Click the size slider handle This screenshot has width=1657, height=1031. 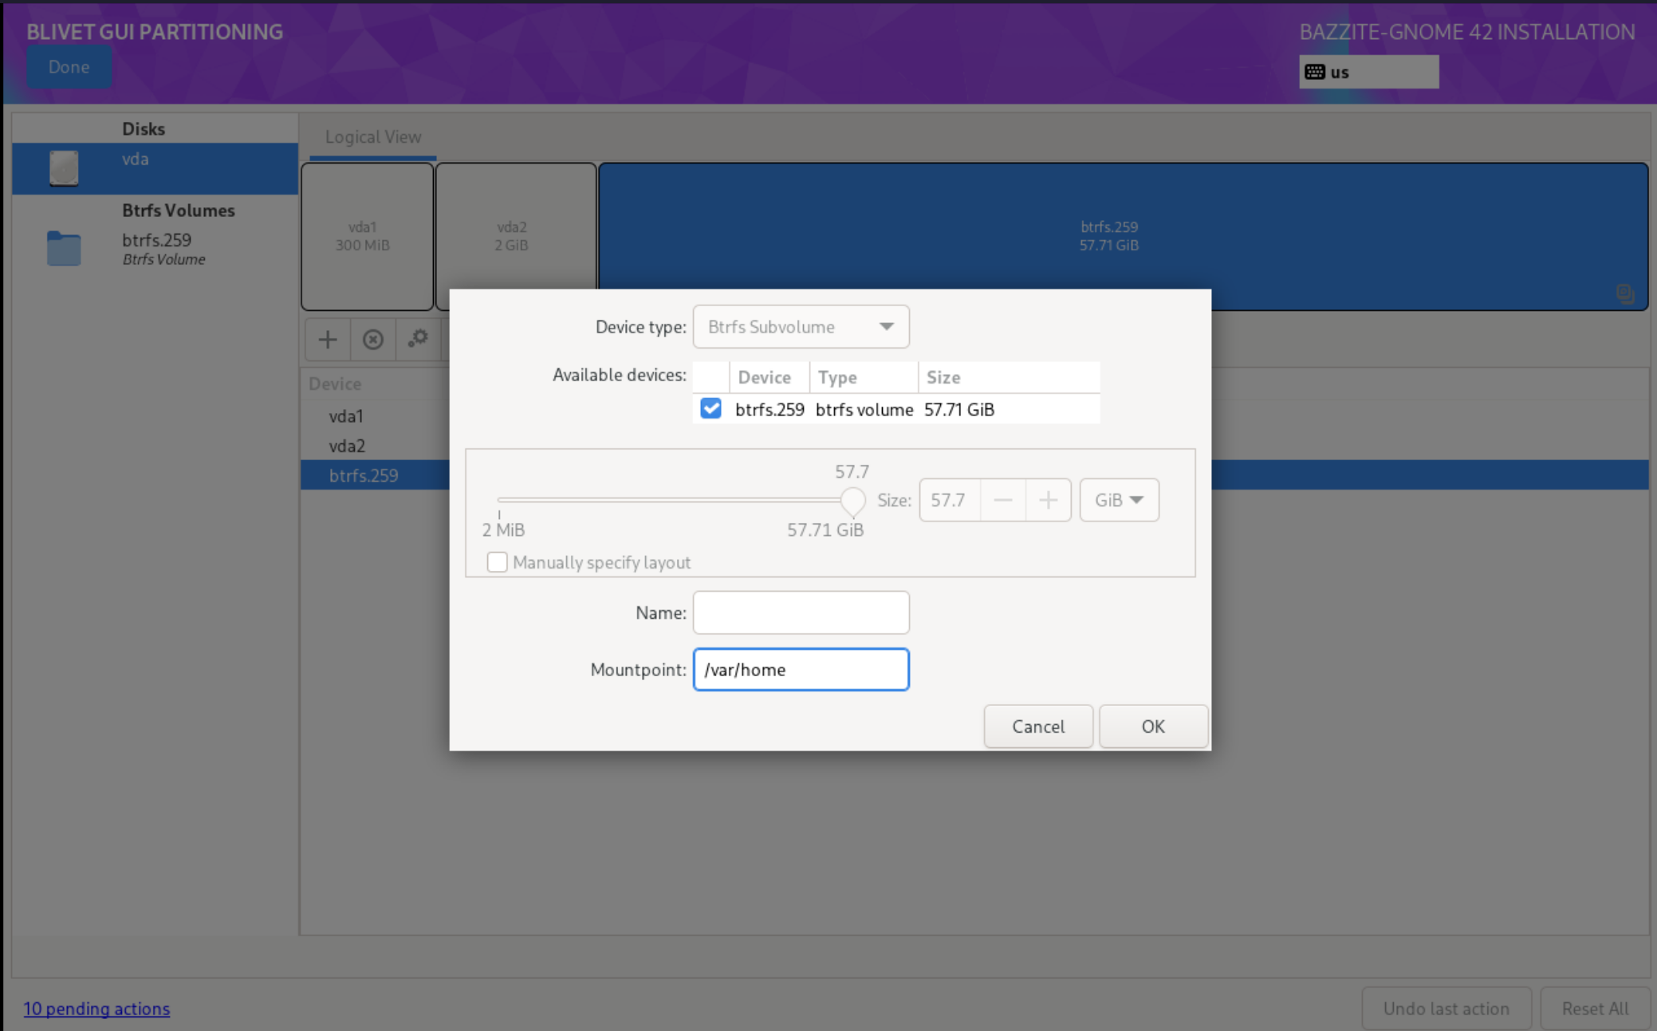pos(853,501)
